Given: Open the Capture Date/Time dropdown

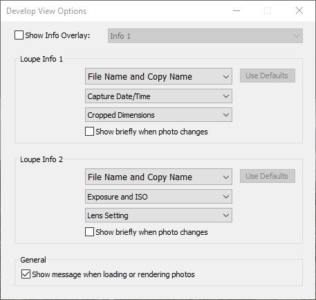Looking at the screenshot, I should (158, 96).
